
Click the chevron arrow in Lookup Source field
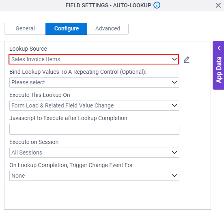pyautogui.click(x=174, y=59)
